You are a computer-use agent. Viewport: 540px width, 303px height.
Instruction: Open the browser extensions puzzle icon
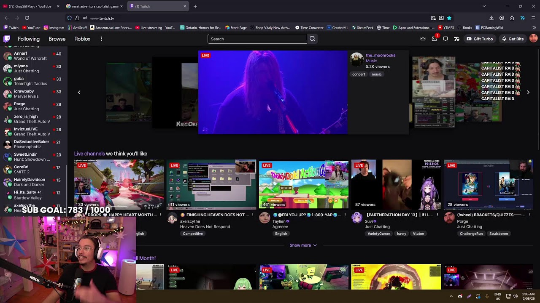(512, 18)
